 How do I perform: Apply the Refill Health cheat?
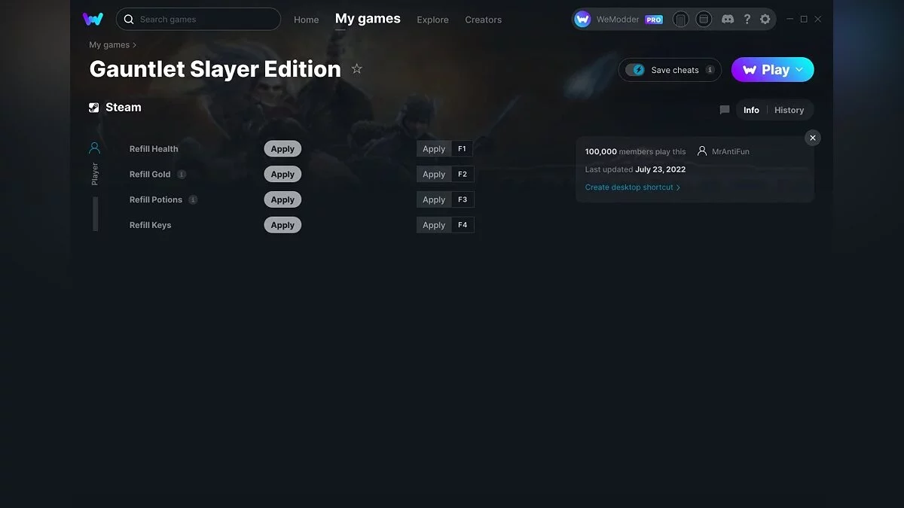point(282,149)
